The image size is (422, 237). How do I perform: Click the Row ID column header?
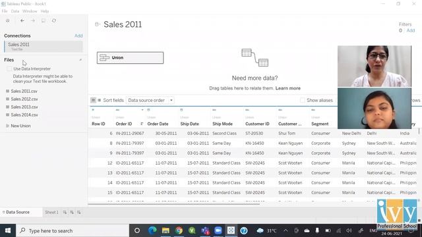(98, 124)
